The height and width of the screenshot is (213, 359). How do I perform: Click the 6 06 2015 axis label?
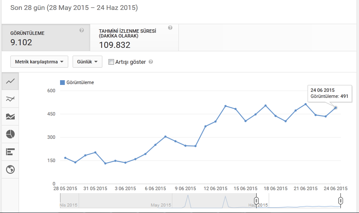pos(155,188)
